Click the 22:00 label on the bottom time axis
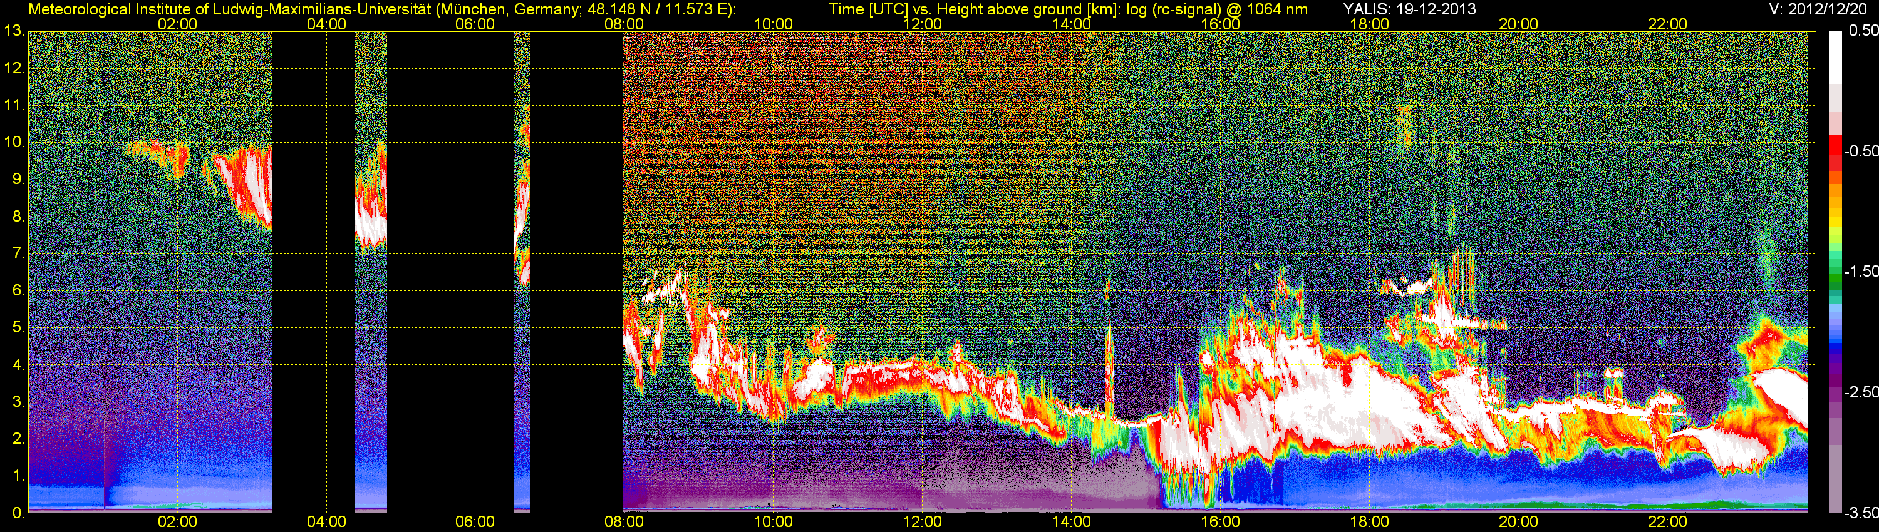This screenshot has width=1879, height=532. [x=1667, y=522]
